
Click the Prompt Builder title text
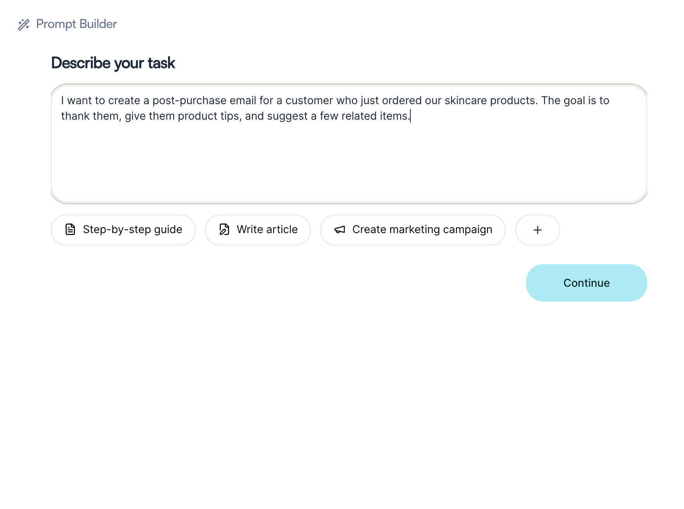tap(76, 24)
